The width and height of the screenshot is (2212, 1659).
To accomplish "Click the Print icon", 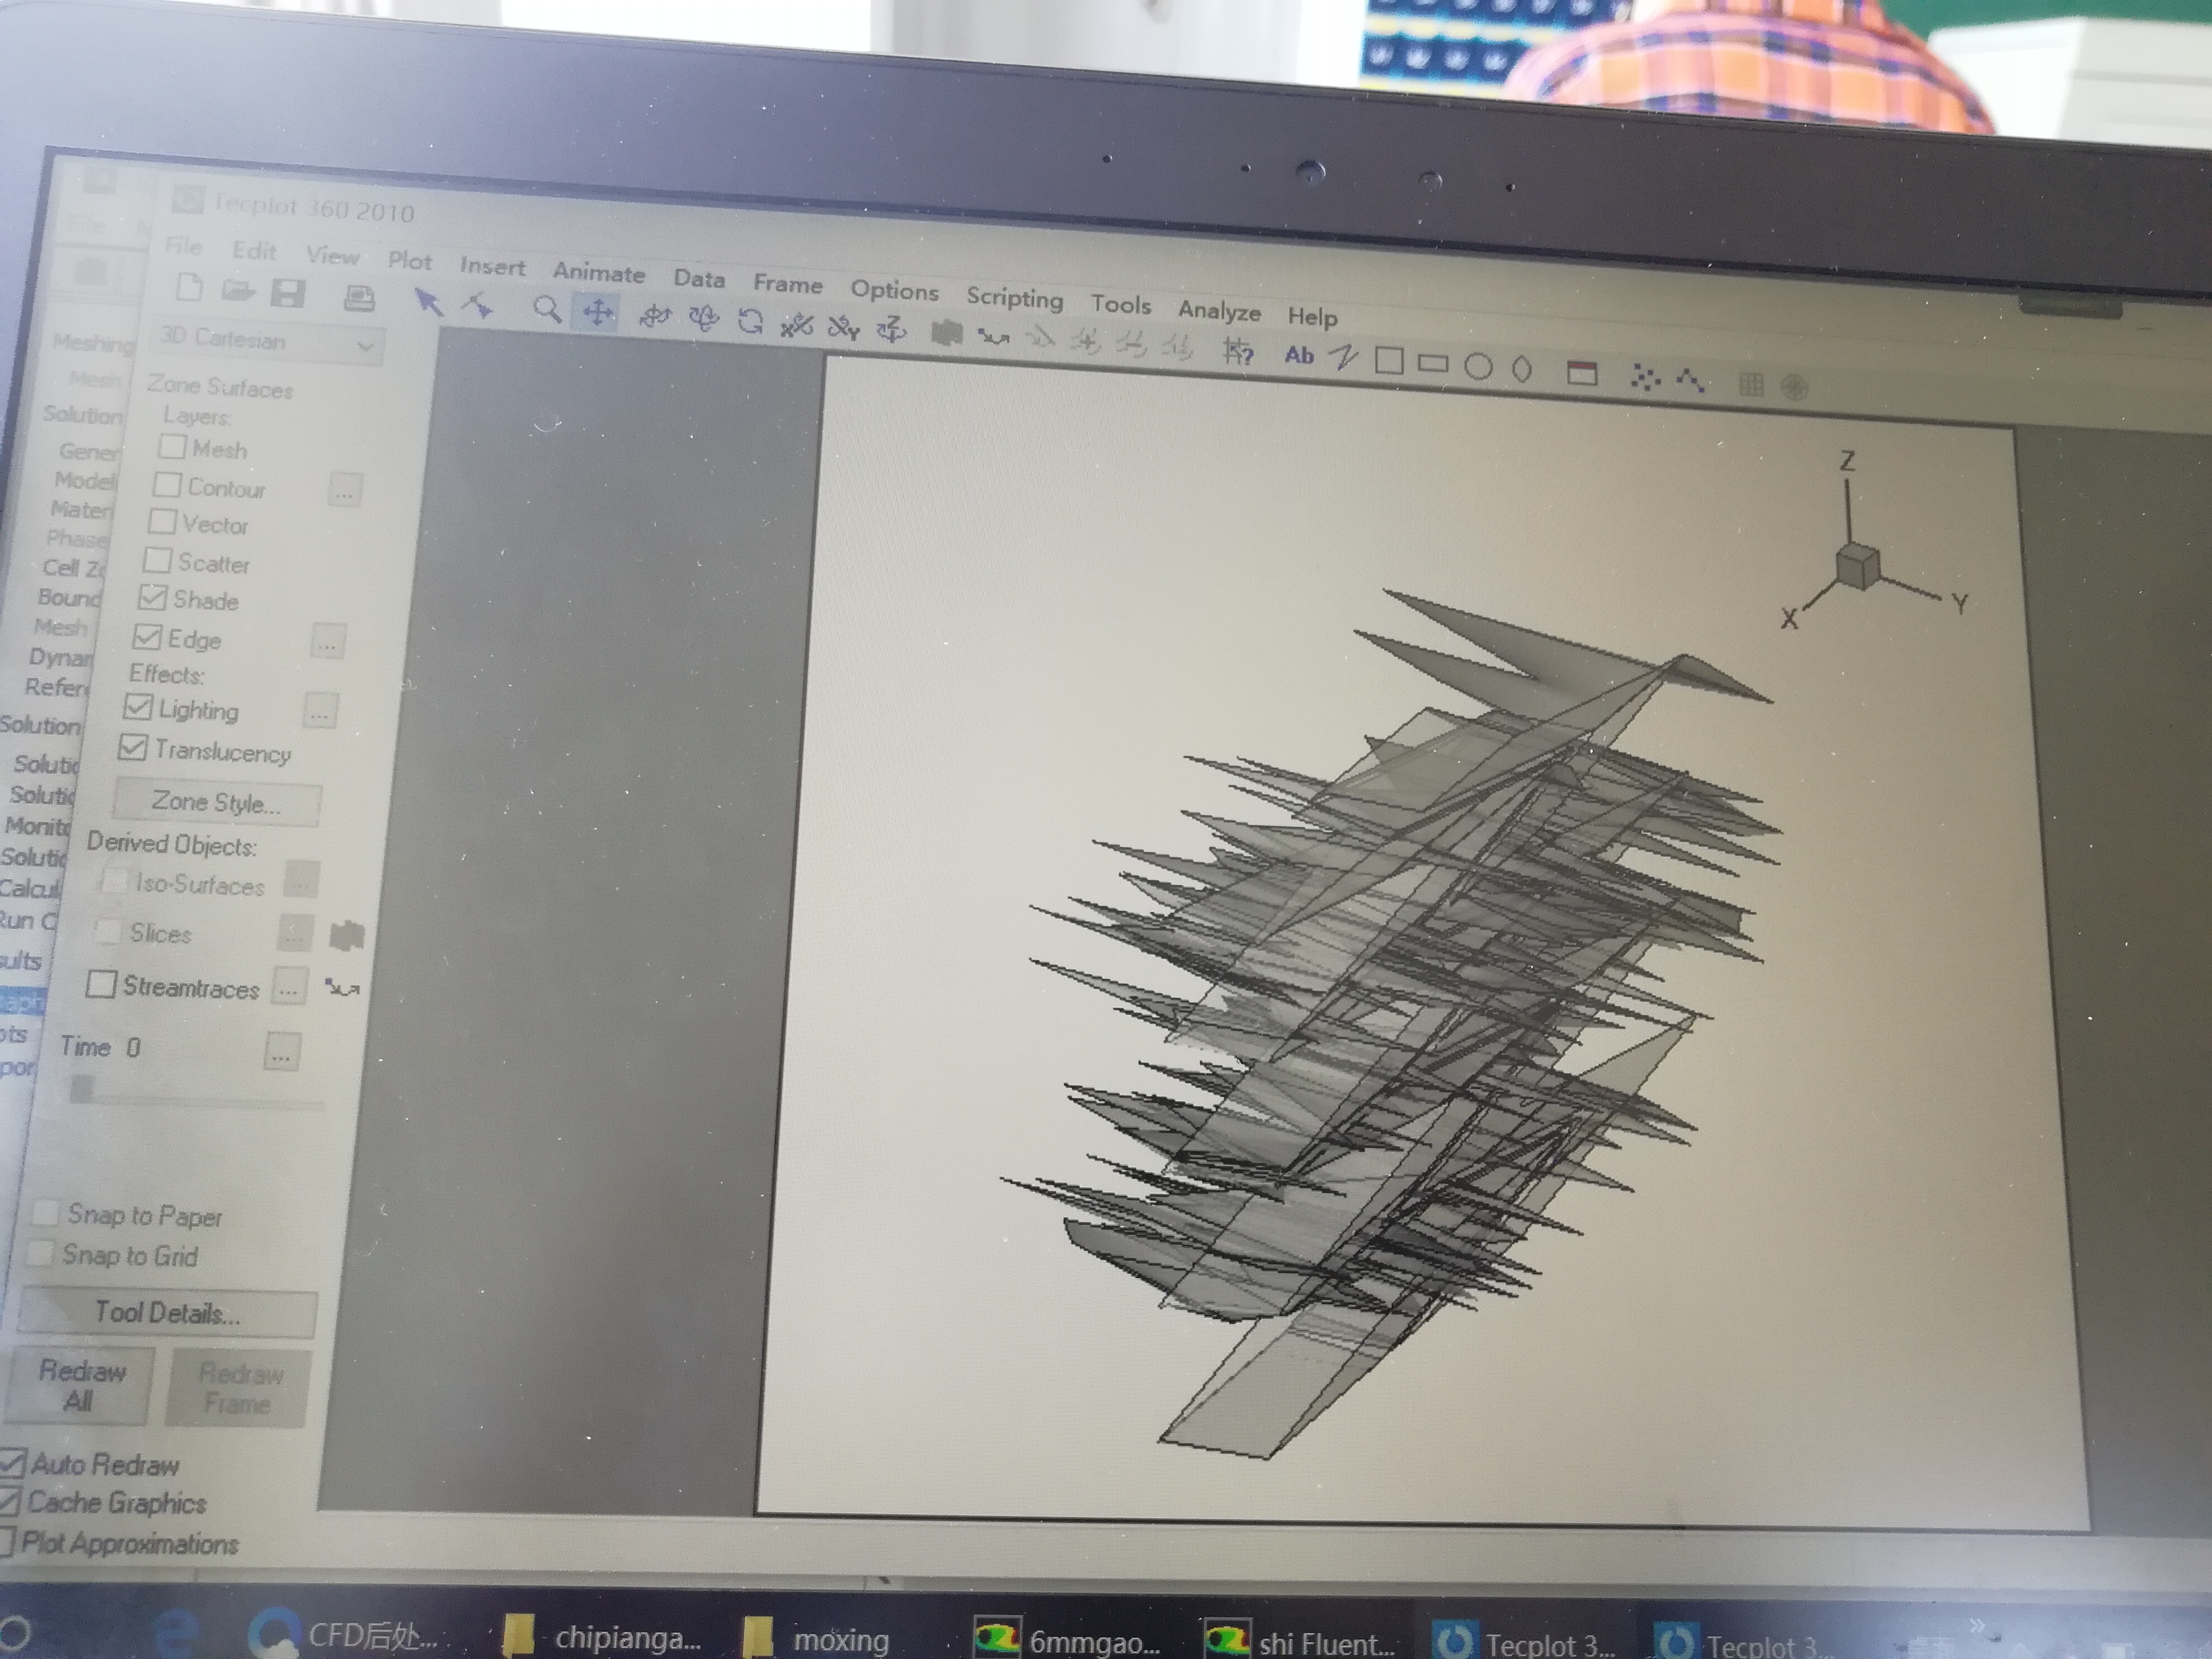I will click(359, 297).
